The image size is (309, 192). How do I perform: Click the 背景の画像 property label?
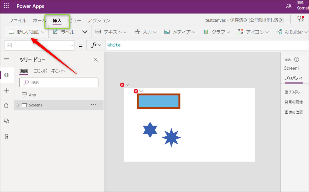294,102
